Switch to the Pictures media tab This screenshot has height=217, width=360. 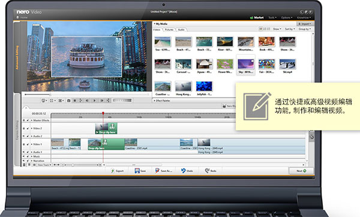coord(169,29)
